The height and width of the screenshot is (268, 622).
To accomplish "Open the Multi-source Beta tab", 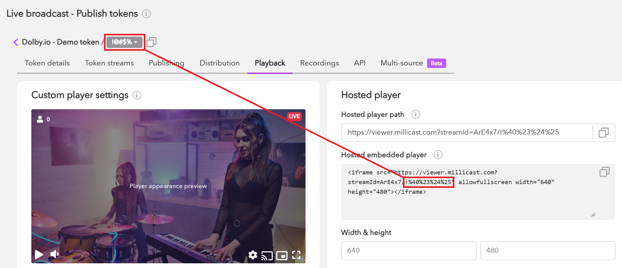I will [x=413, y=63].
